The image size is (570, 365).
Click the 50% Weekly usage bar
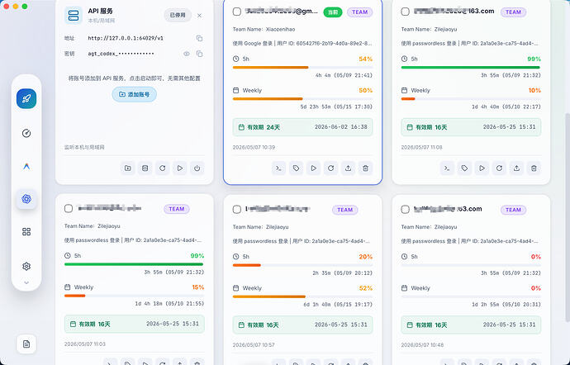pyautogui.click(x=303, y=98)
